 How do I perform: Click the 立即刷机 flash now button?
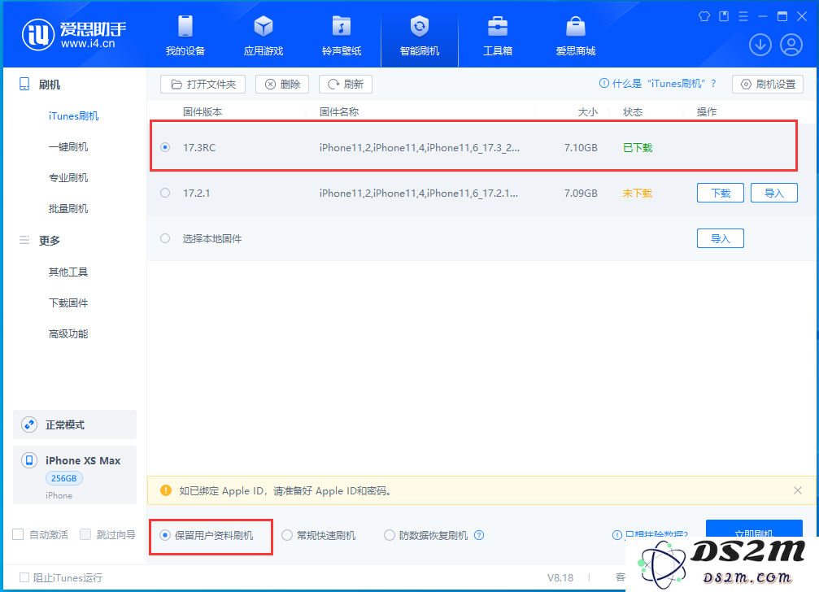coord(754,529)
